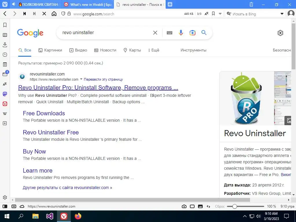The height and width of the screenshot is (222, 296).
Task: Click the fast forward button
Action: click(34, 14)
